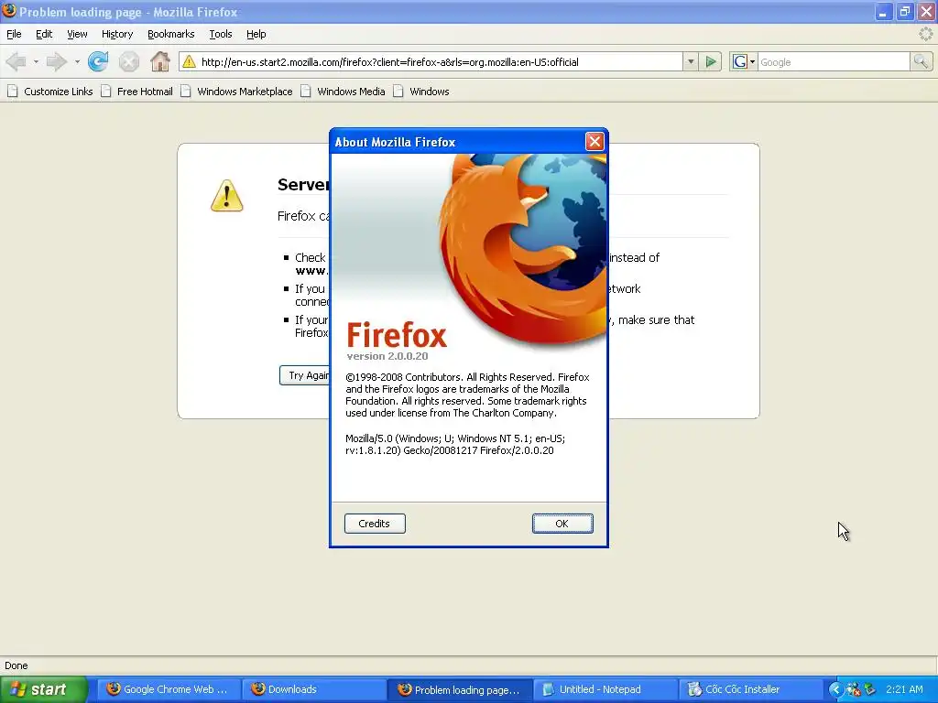This screenshot has height=703, width=938.
Task: Open the Help menu
Action: 256,34
